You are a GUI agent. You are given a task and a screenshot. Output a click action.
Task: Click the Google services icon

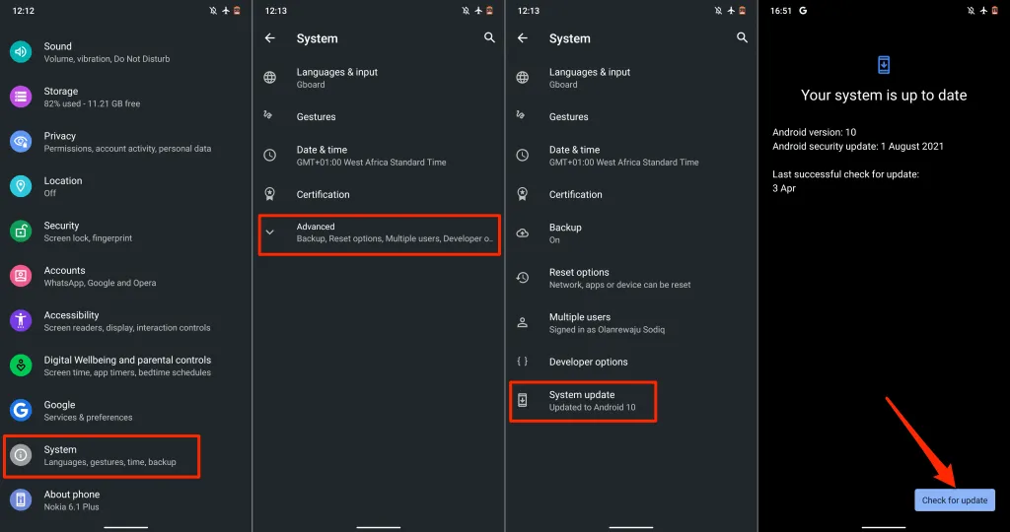coord(21,410)
